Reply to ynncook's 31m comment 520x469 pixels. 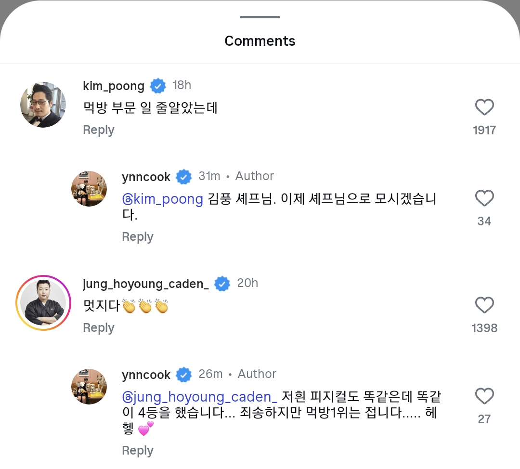138,237
